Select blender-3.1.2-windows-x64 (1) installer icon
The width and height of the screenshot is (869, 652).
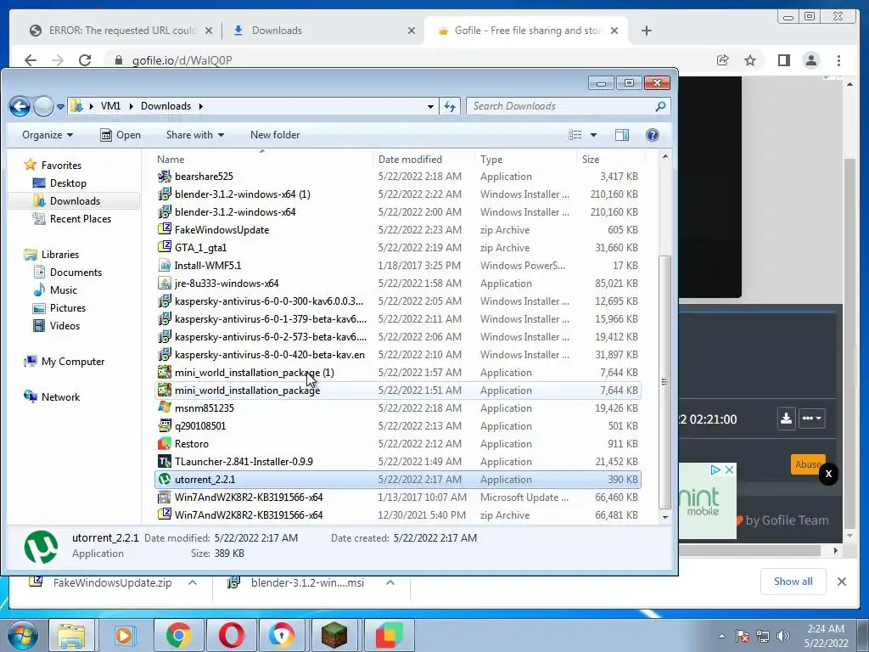coord(164,194)
